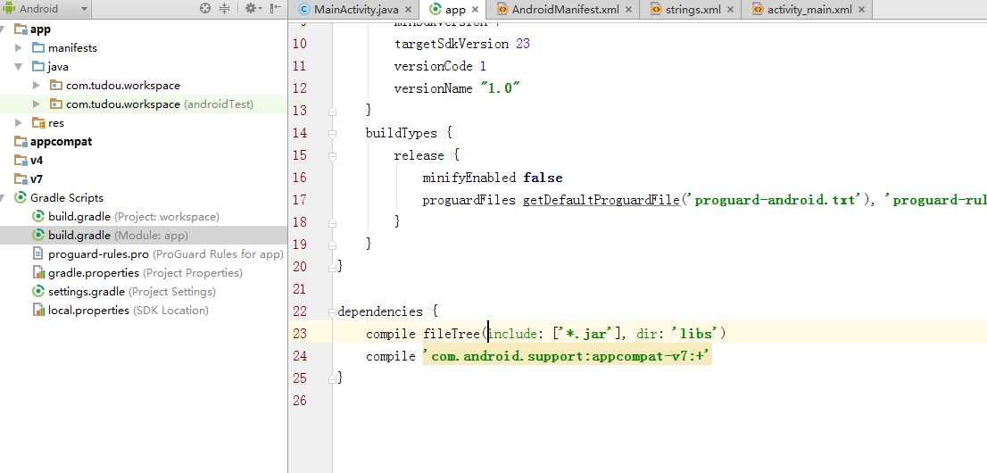Expand the res folder arrow

point(19,123)
